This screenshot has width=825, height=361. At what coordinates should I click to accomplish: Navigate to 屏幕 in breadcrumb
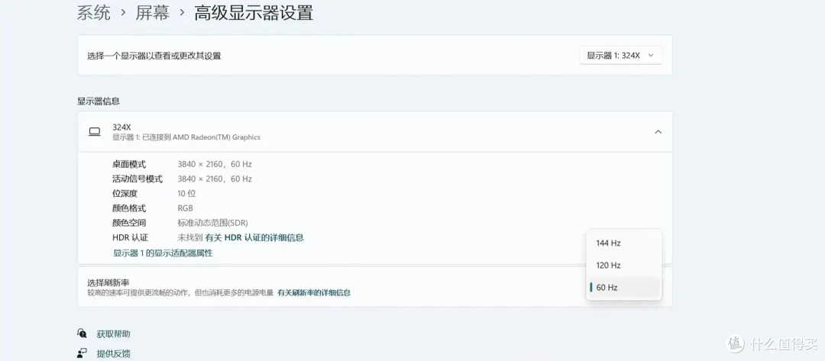[x=153, y=13]
